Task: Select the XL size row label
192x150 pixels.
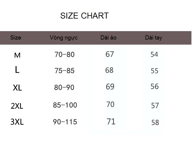Action: point(17,88)
